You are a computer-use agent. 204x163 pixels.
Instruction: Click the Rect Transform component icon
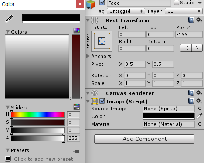tap(95, 20)
